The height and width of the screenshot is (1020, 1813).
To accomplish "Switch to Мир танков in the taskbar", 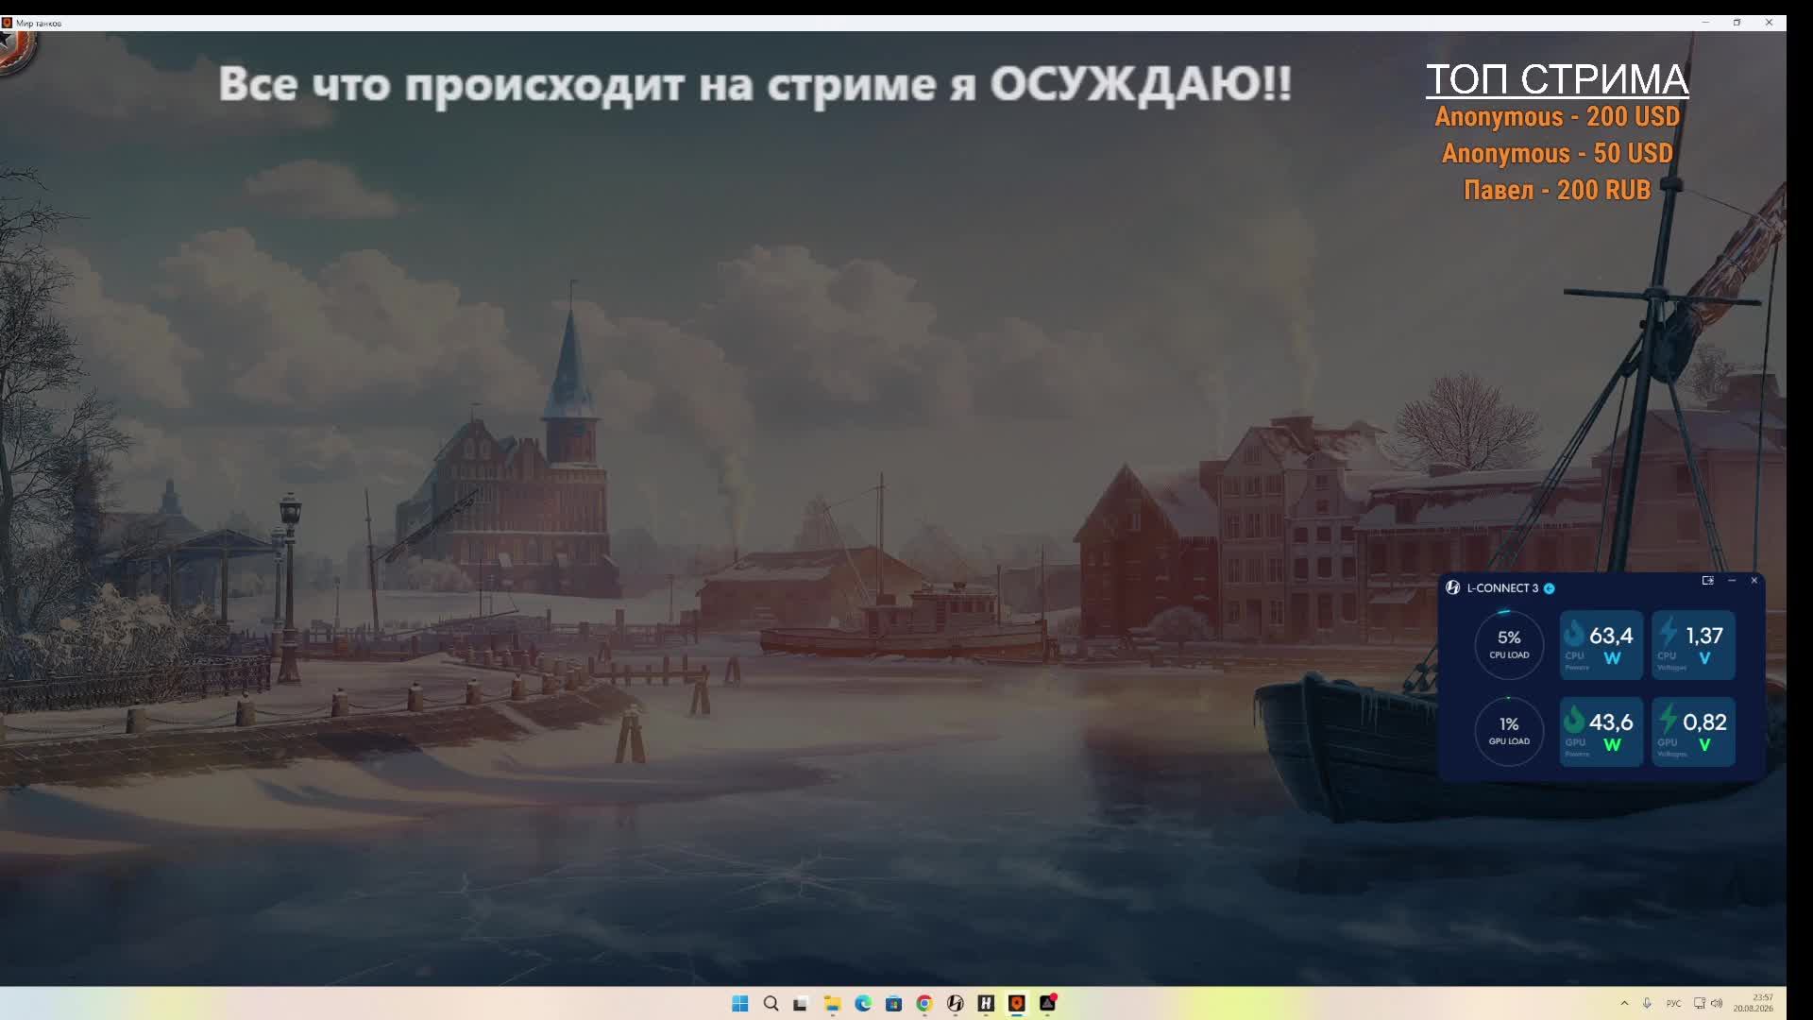I will point(1017,1003).
